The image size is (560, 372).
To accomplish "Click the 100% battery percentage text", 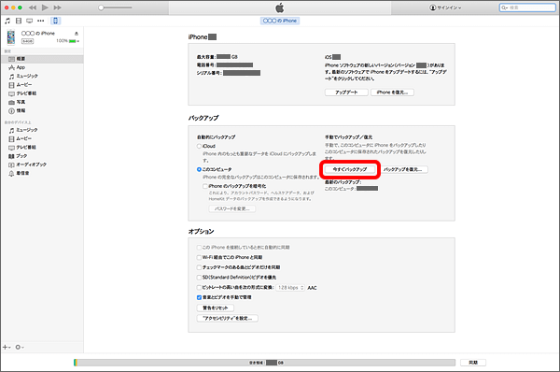I will [x=62, y=41].
